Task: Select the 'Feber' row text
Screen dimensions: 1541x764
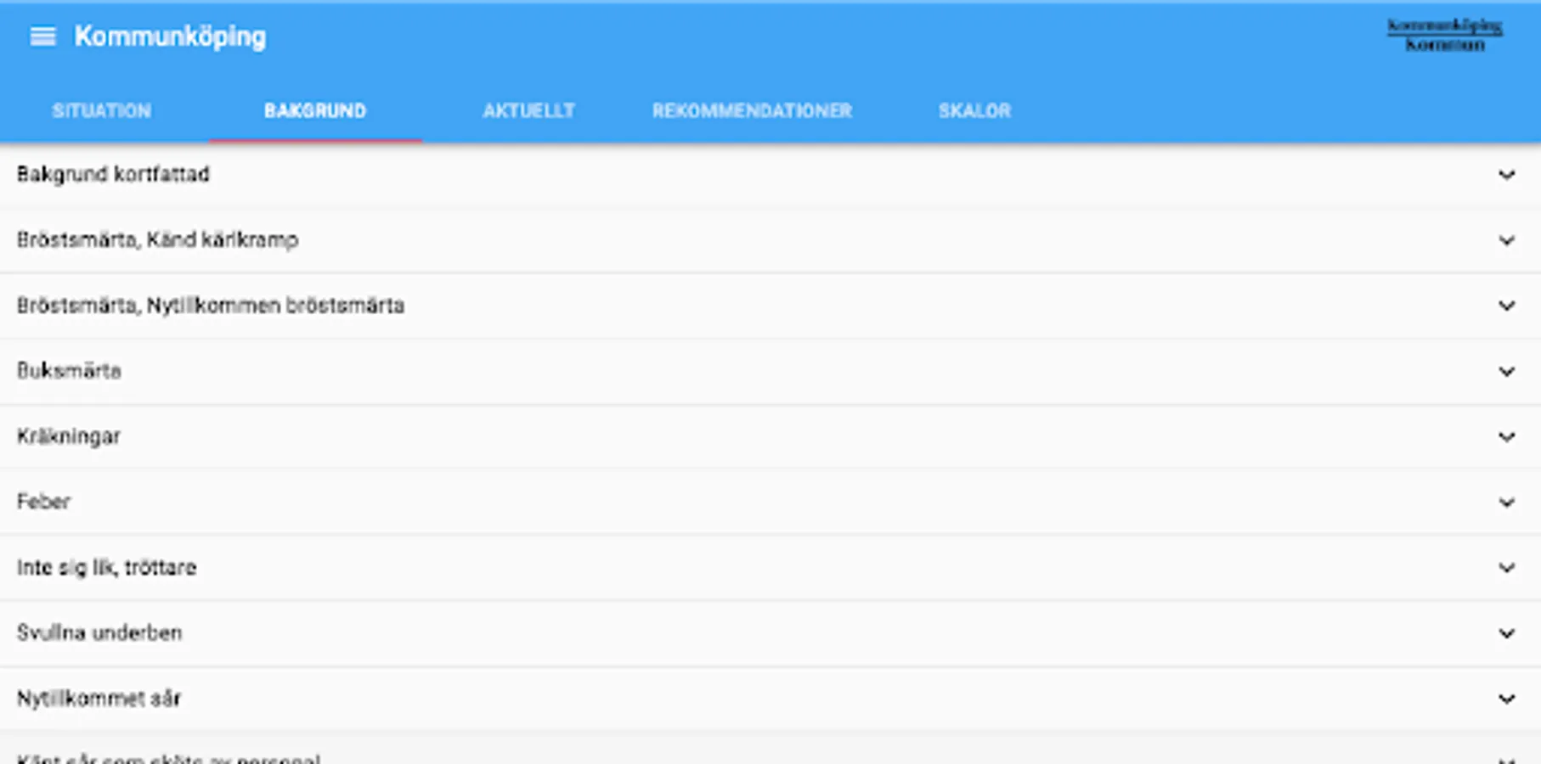Action: click(43, 502)
